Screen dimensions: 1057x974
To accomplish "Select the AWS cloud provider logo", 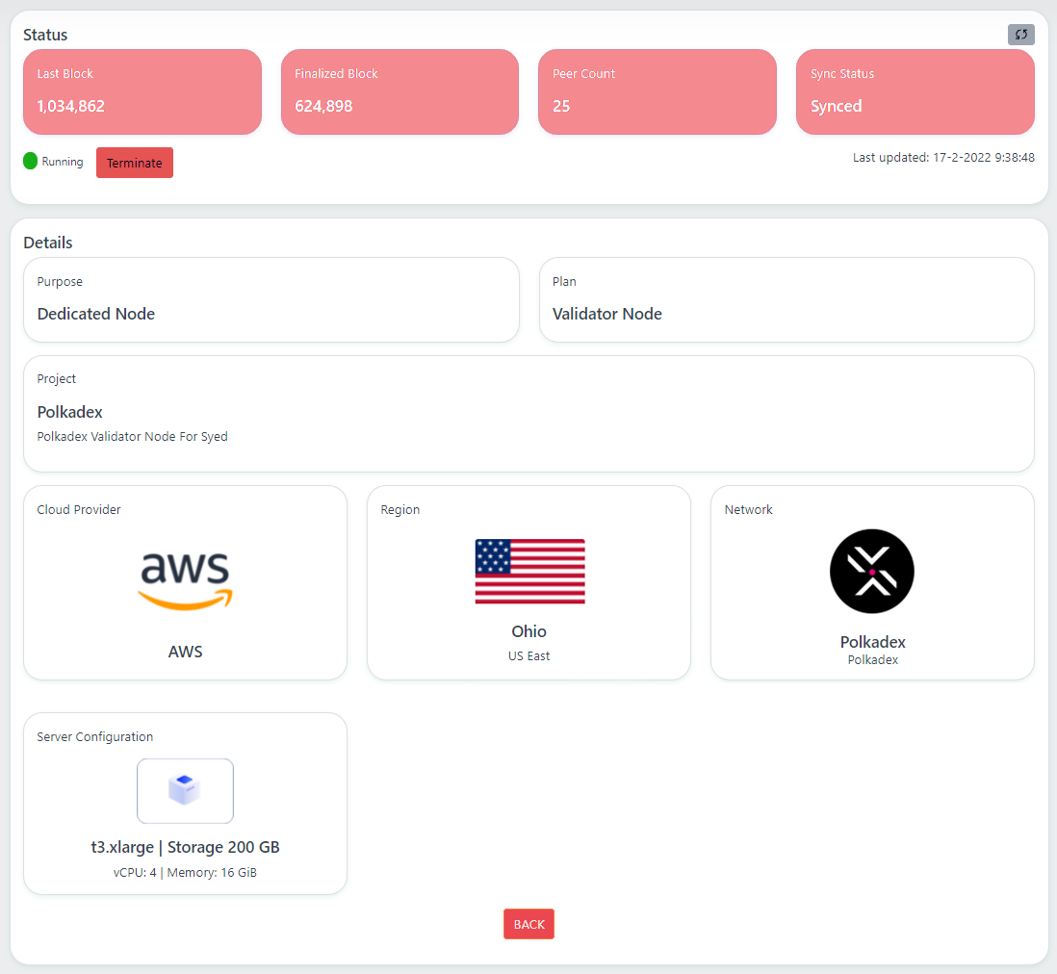I will [x=185, y=576].
